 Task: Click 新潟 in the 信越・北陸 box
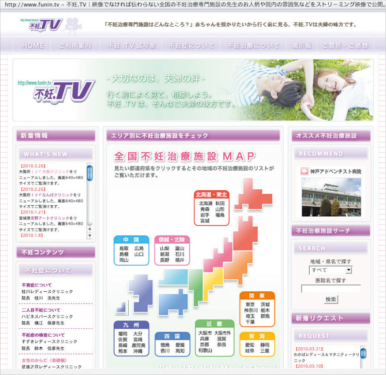click(x=165, y=254)
